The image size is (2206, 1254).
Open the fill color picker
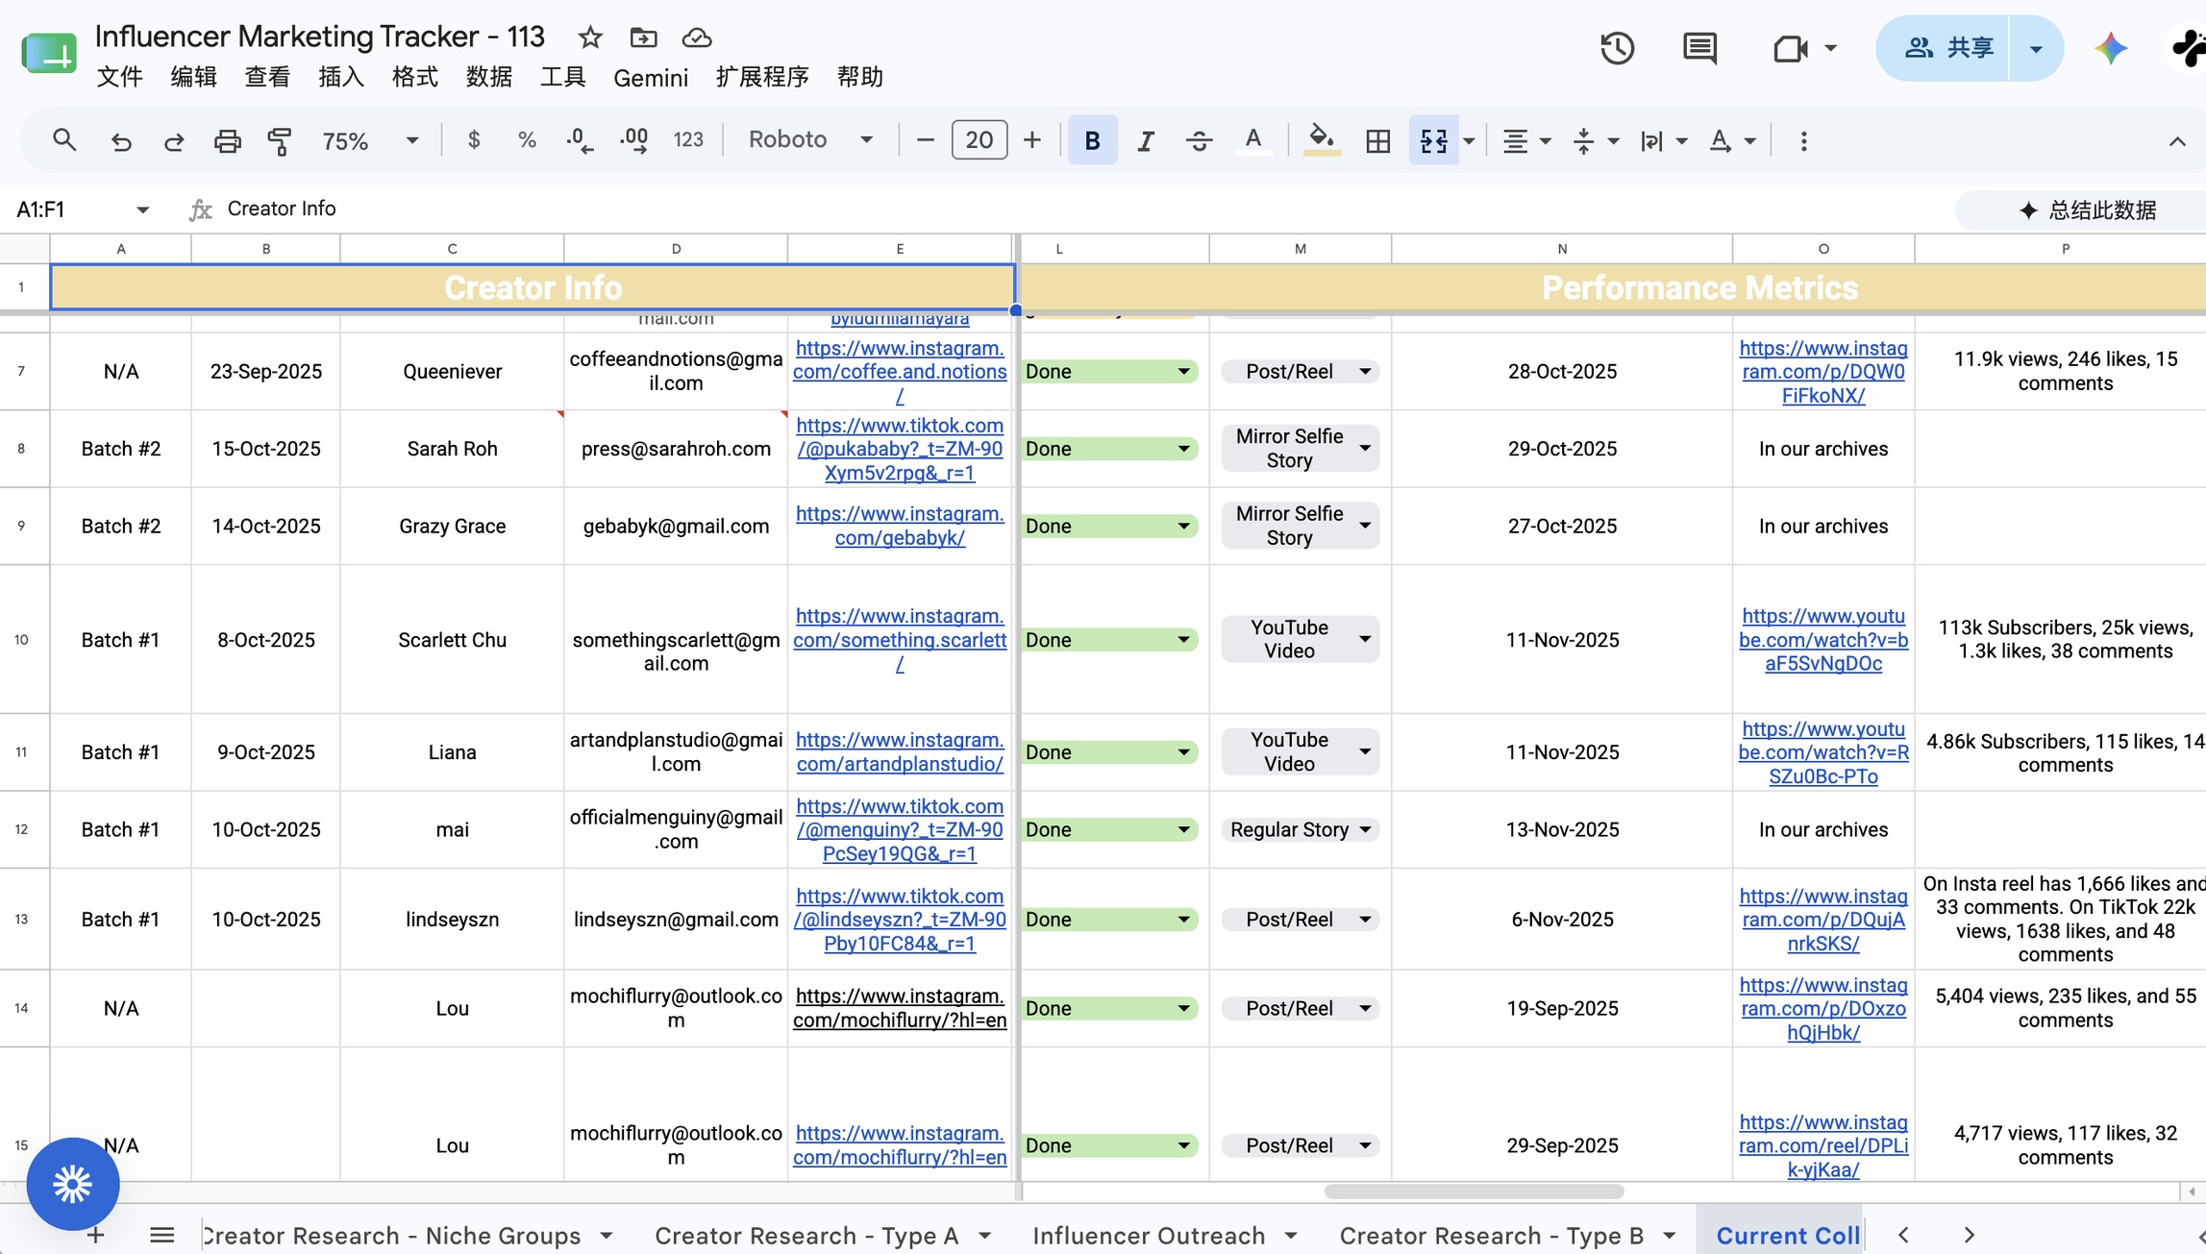[x=1322, y=141]
